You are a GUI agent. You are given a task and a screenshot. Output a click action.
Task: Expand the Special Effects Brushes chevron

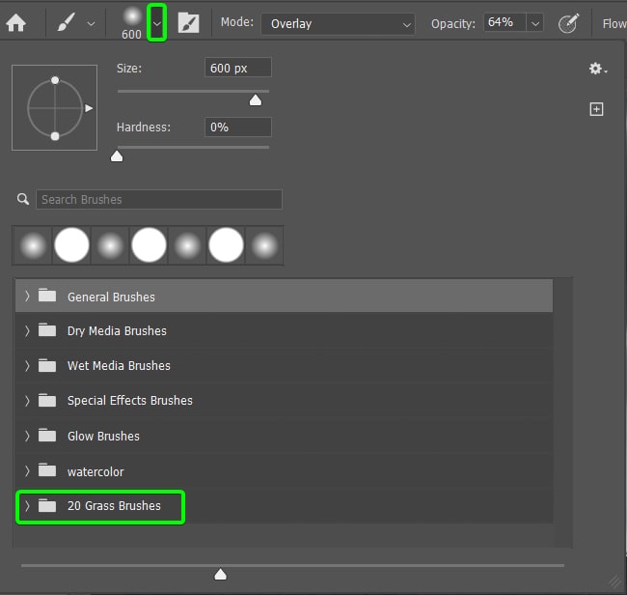click(27, 401)
